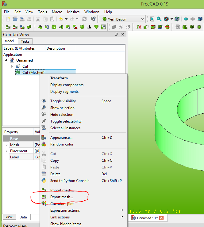Viewport: 204px width, 227px height.
Task: Click the mesh Union boolean icon
Action: tap(114, 27)
